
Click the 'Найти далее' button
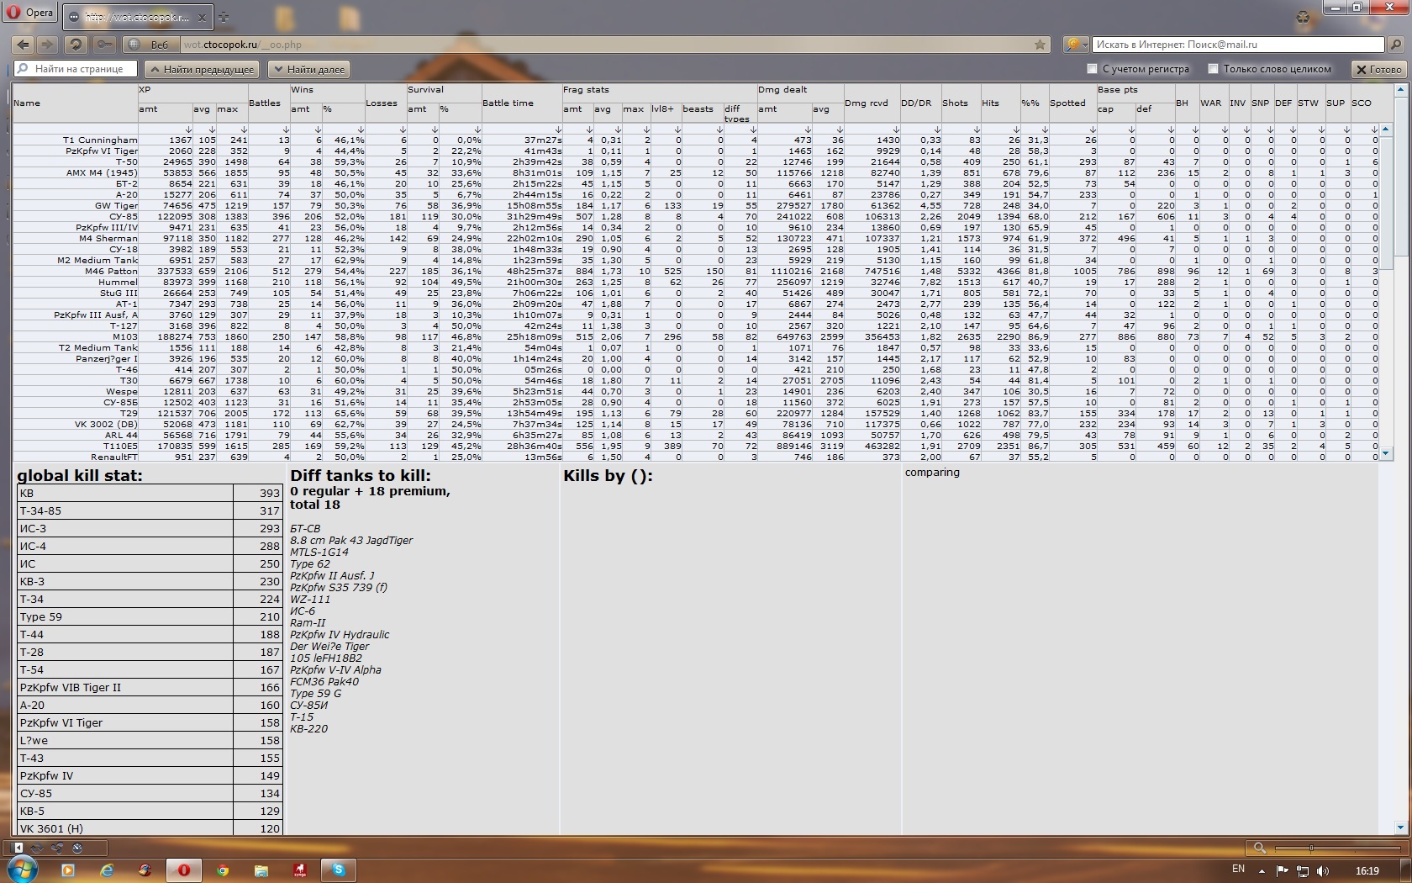(x=308, y=69)
